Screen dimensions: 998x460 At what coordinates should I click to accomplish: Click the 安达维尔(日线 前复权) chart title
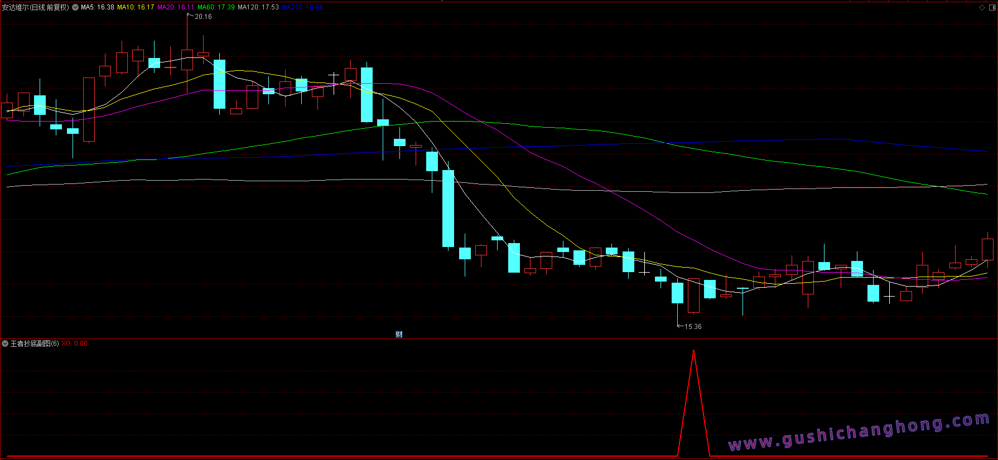point(36,7)
